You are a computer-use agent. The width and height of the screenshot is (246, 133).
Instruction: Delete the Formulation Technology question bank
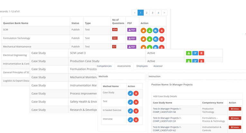click(162, 39)
